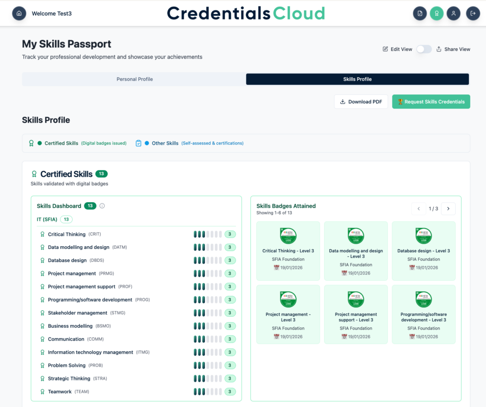Click Data modelling and design skill row
Viewport: 486px width, 407px height.
point(136,247)
